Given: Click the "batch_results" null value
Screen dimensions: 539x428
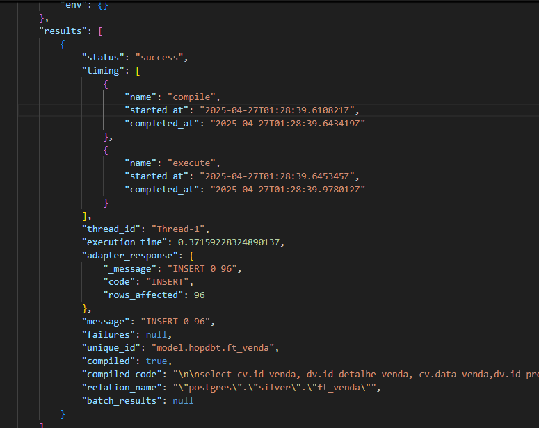Looking at the screenshot, I should point(183,401).
